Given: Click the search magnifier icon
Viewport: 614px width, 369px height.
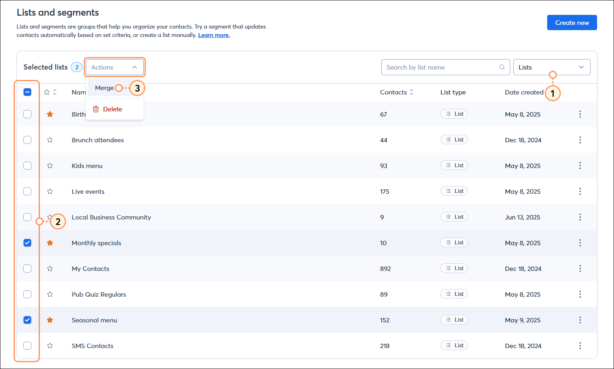Looking at the screenshot, I should pos(502,67).
